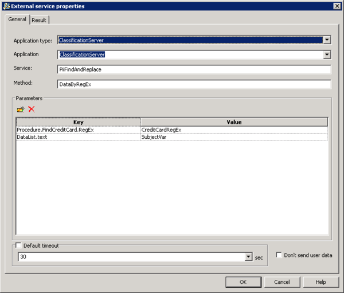The width and height of the screenshot is (344, 293).
Task: Click the add parameter icon
Action: pyautogui.click(x=21, y=109)
